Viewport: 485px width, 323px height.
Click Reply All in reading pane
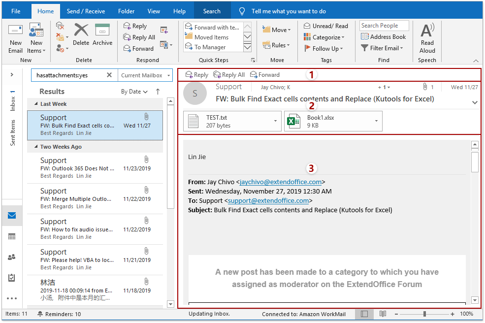coord(229,75)
